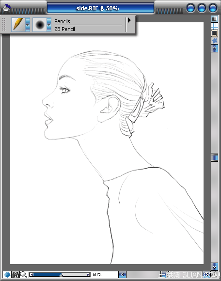The width and height of the screenshot is (221, 281).
Task: Open the binoculars navigation icon
Action: (x=16, y=275)
